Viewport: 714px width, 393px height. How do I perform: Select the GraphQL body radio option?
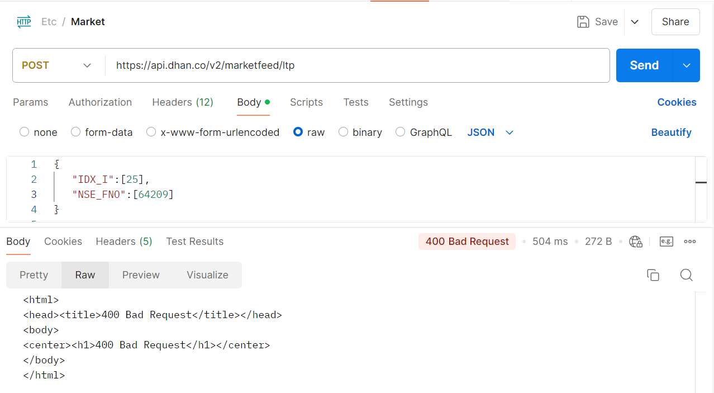coord(400,132)
